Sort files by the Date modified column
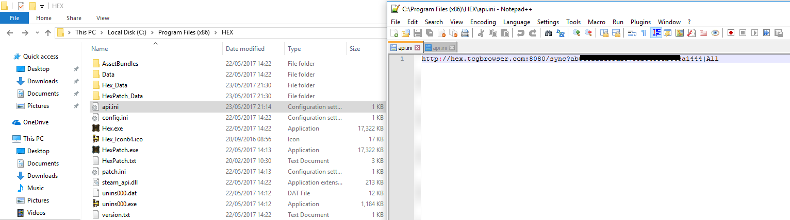Image resolution: width=790 pixels, height=220 pixels. [245, 49]
